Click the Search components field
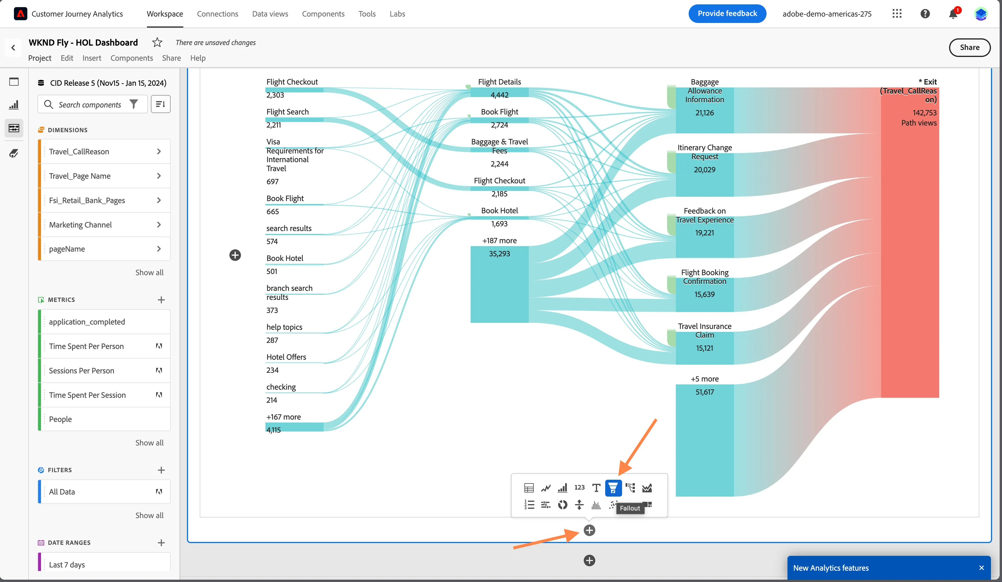Viewport: 1002px width, 582px height. click(93, 104)
